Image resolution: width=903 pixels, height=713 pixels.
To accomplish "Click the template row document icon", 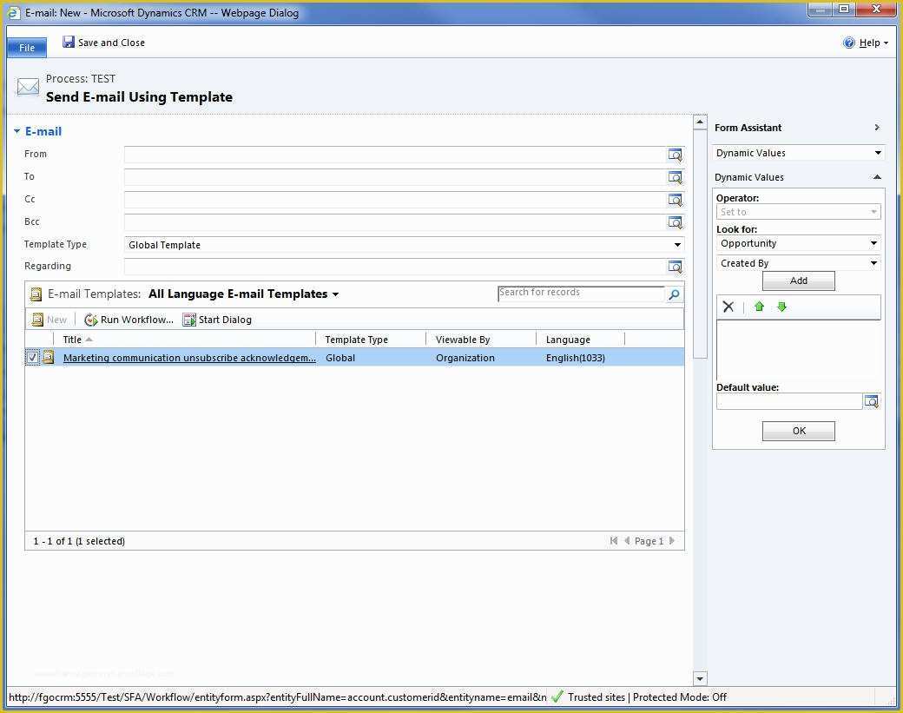I will (x=49, y=357).
